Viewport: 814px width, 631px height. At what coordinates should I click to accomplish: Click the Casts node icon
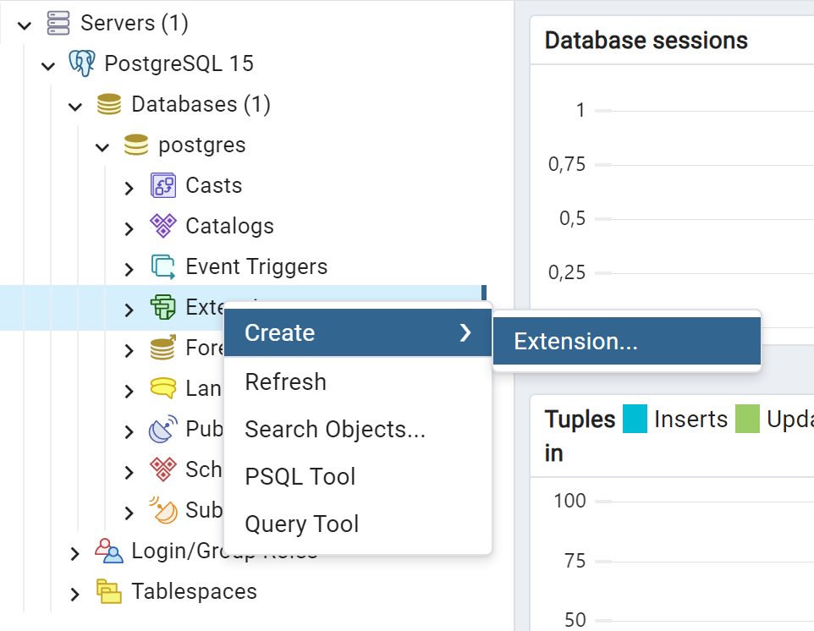click(x=163, y=186)
